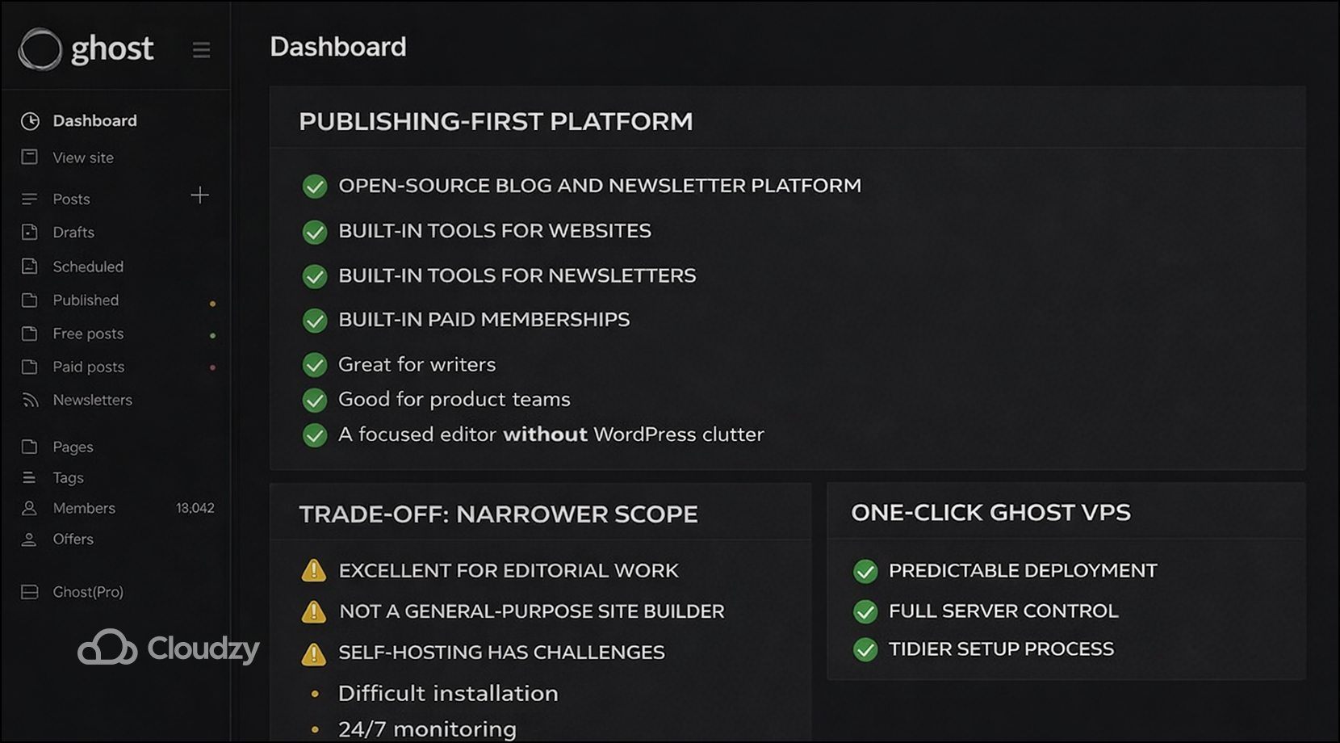Click the 13,042 members count
1340x743 pixels.
196,508
